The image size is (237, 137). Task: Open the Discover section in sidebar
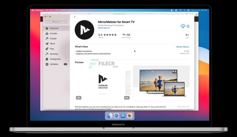(57, 28)
